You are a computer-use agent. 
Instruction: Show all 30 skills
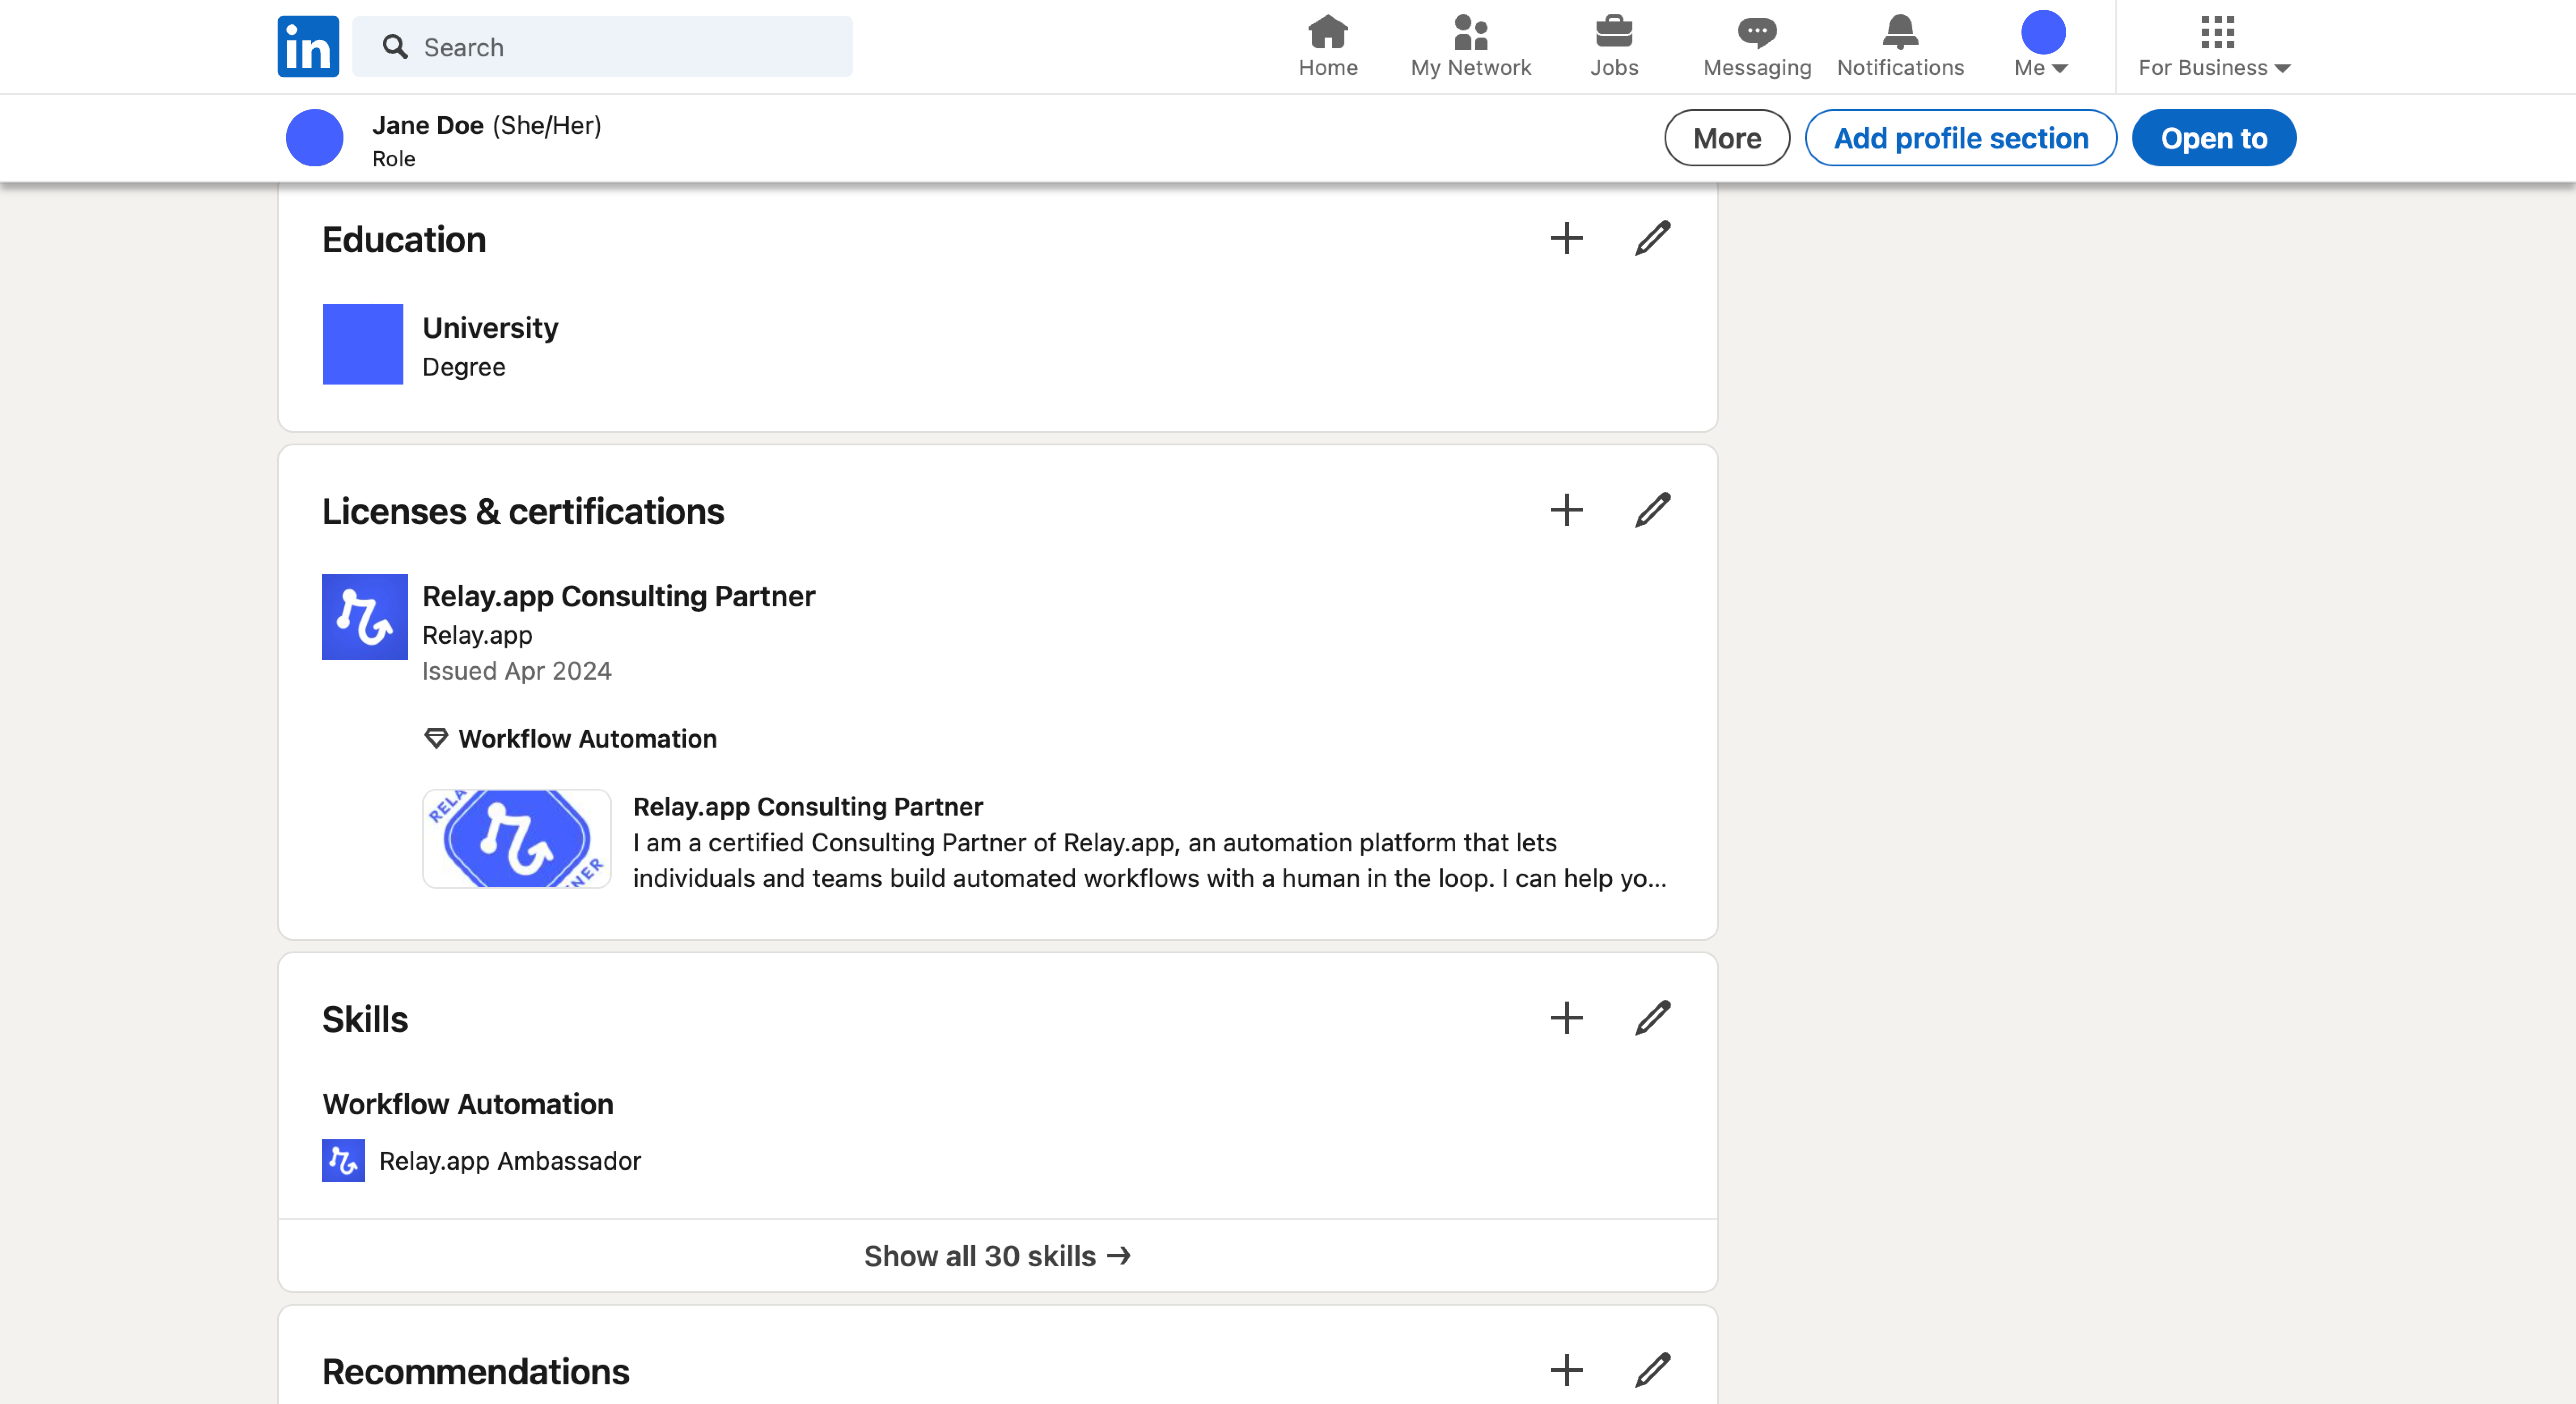(x=997, y=1256)
